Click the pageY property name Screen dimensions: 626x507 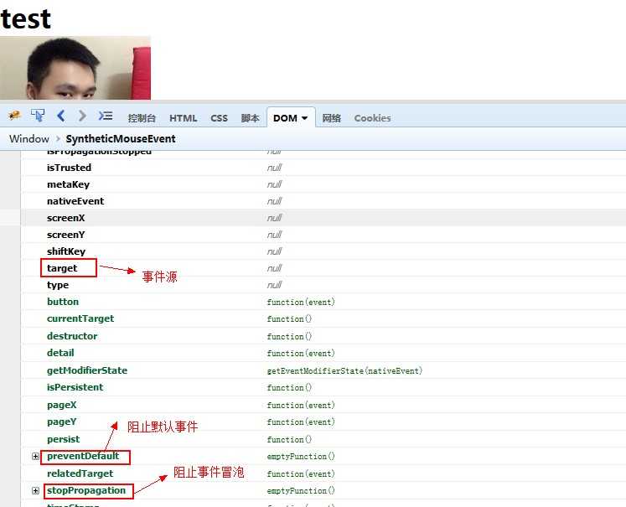click(x=61, y=422)
